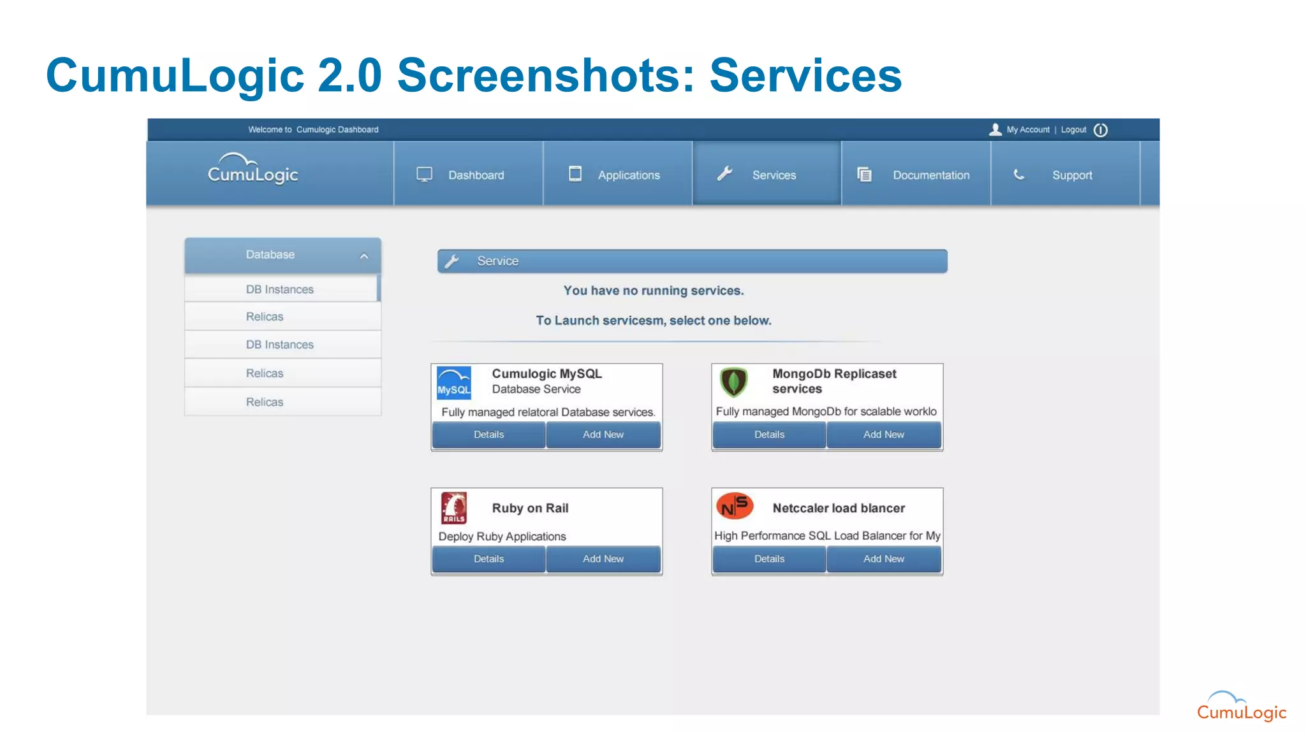Add New Ruby on Rail service
The width and height of the screenshot is (1306, 734).
pyautogui.click(x=603, y=559)
